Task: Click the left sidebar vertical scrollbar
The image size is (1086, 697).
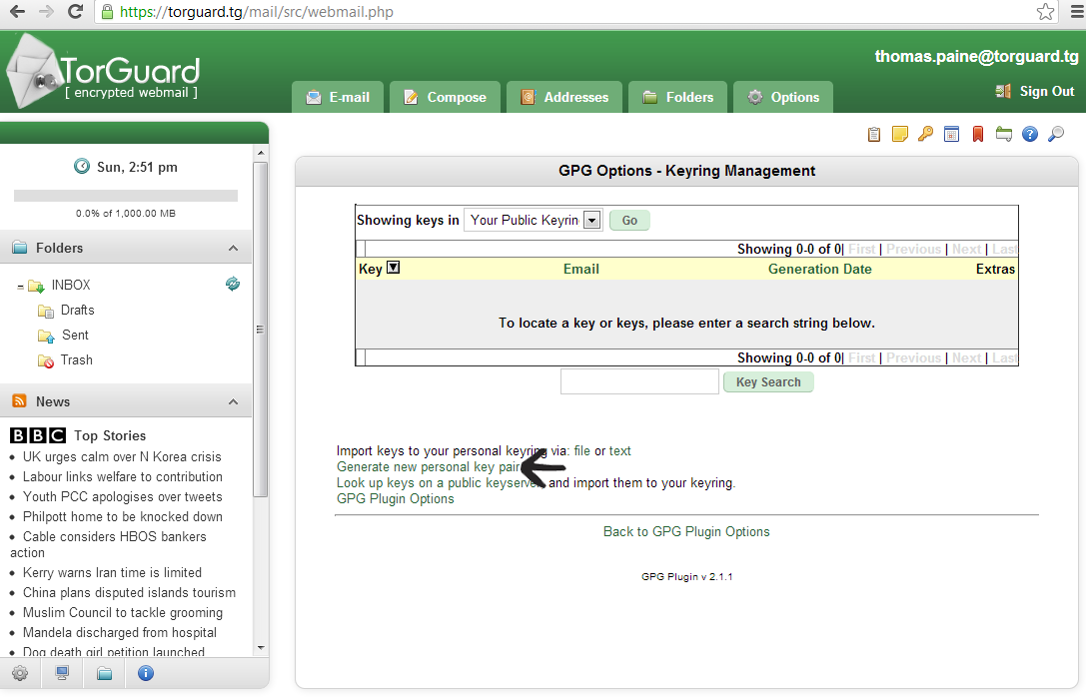Action: [x=261, y=330]
